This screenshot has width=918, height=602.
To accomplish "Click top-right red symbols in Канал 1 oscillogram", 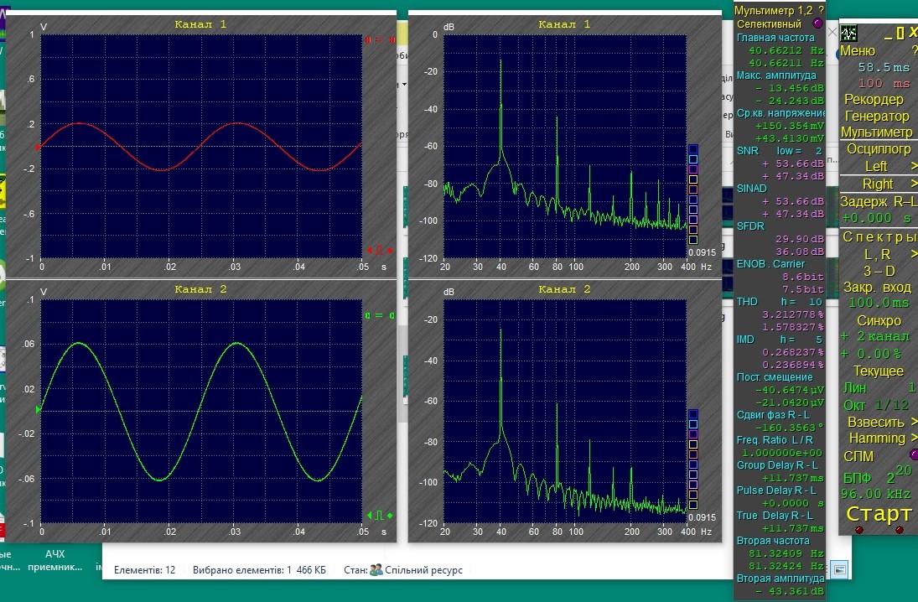I will pos(381,39).
